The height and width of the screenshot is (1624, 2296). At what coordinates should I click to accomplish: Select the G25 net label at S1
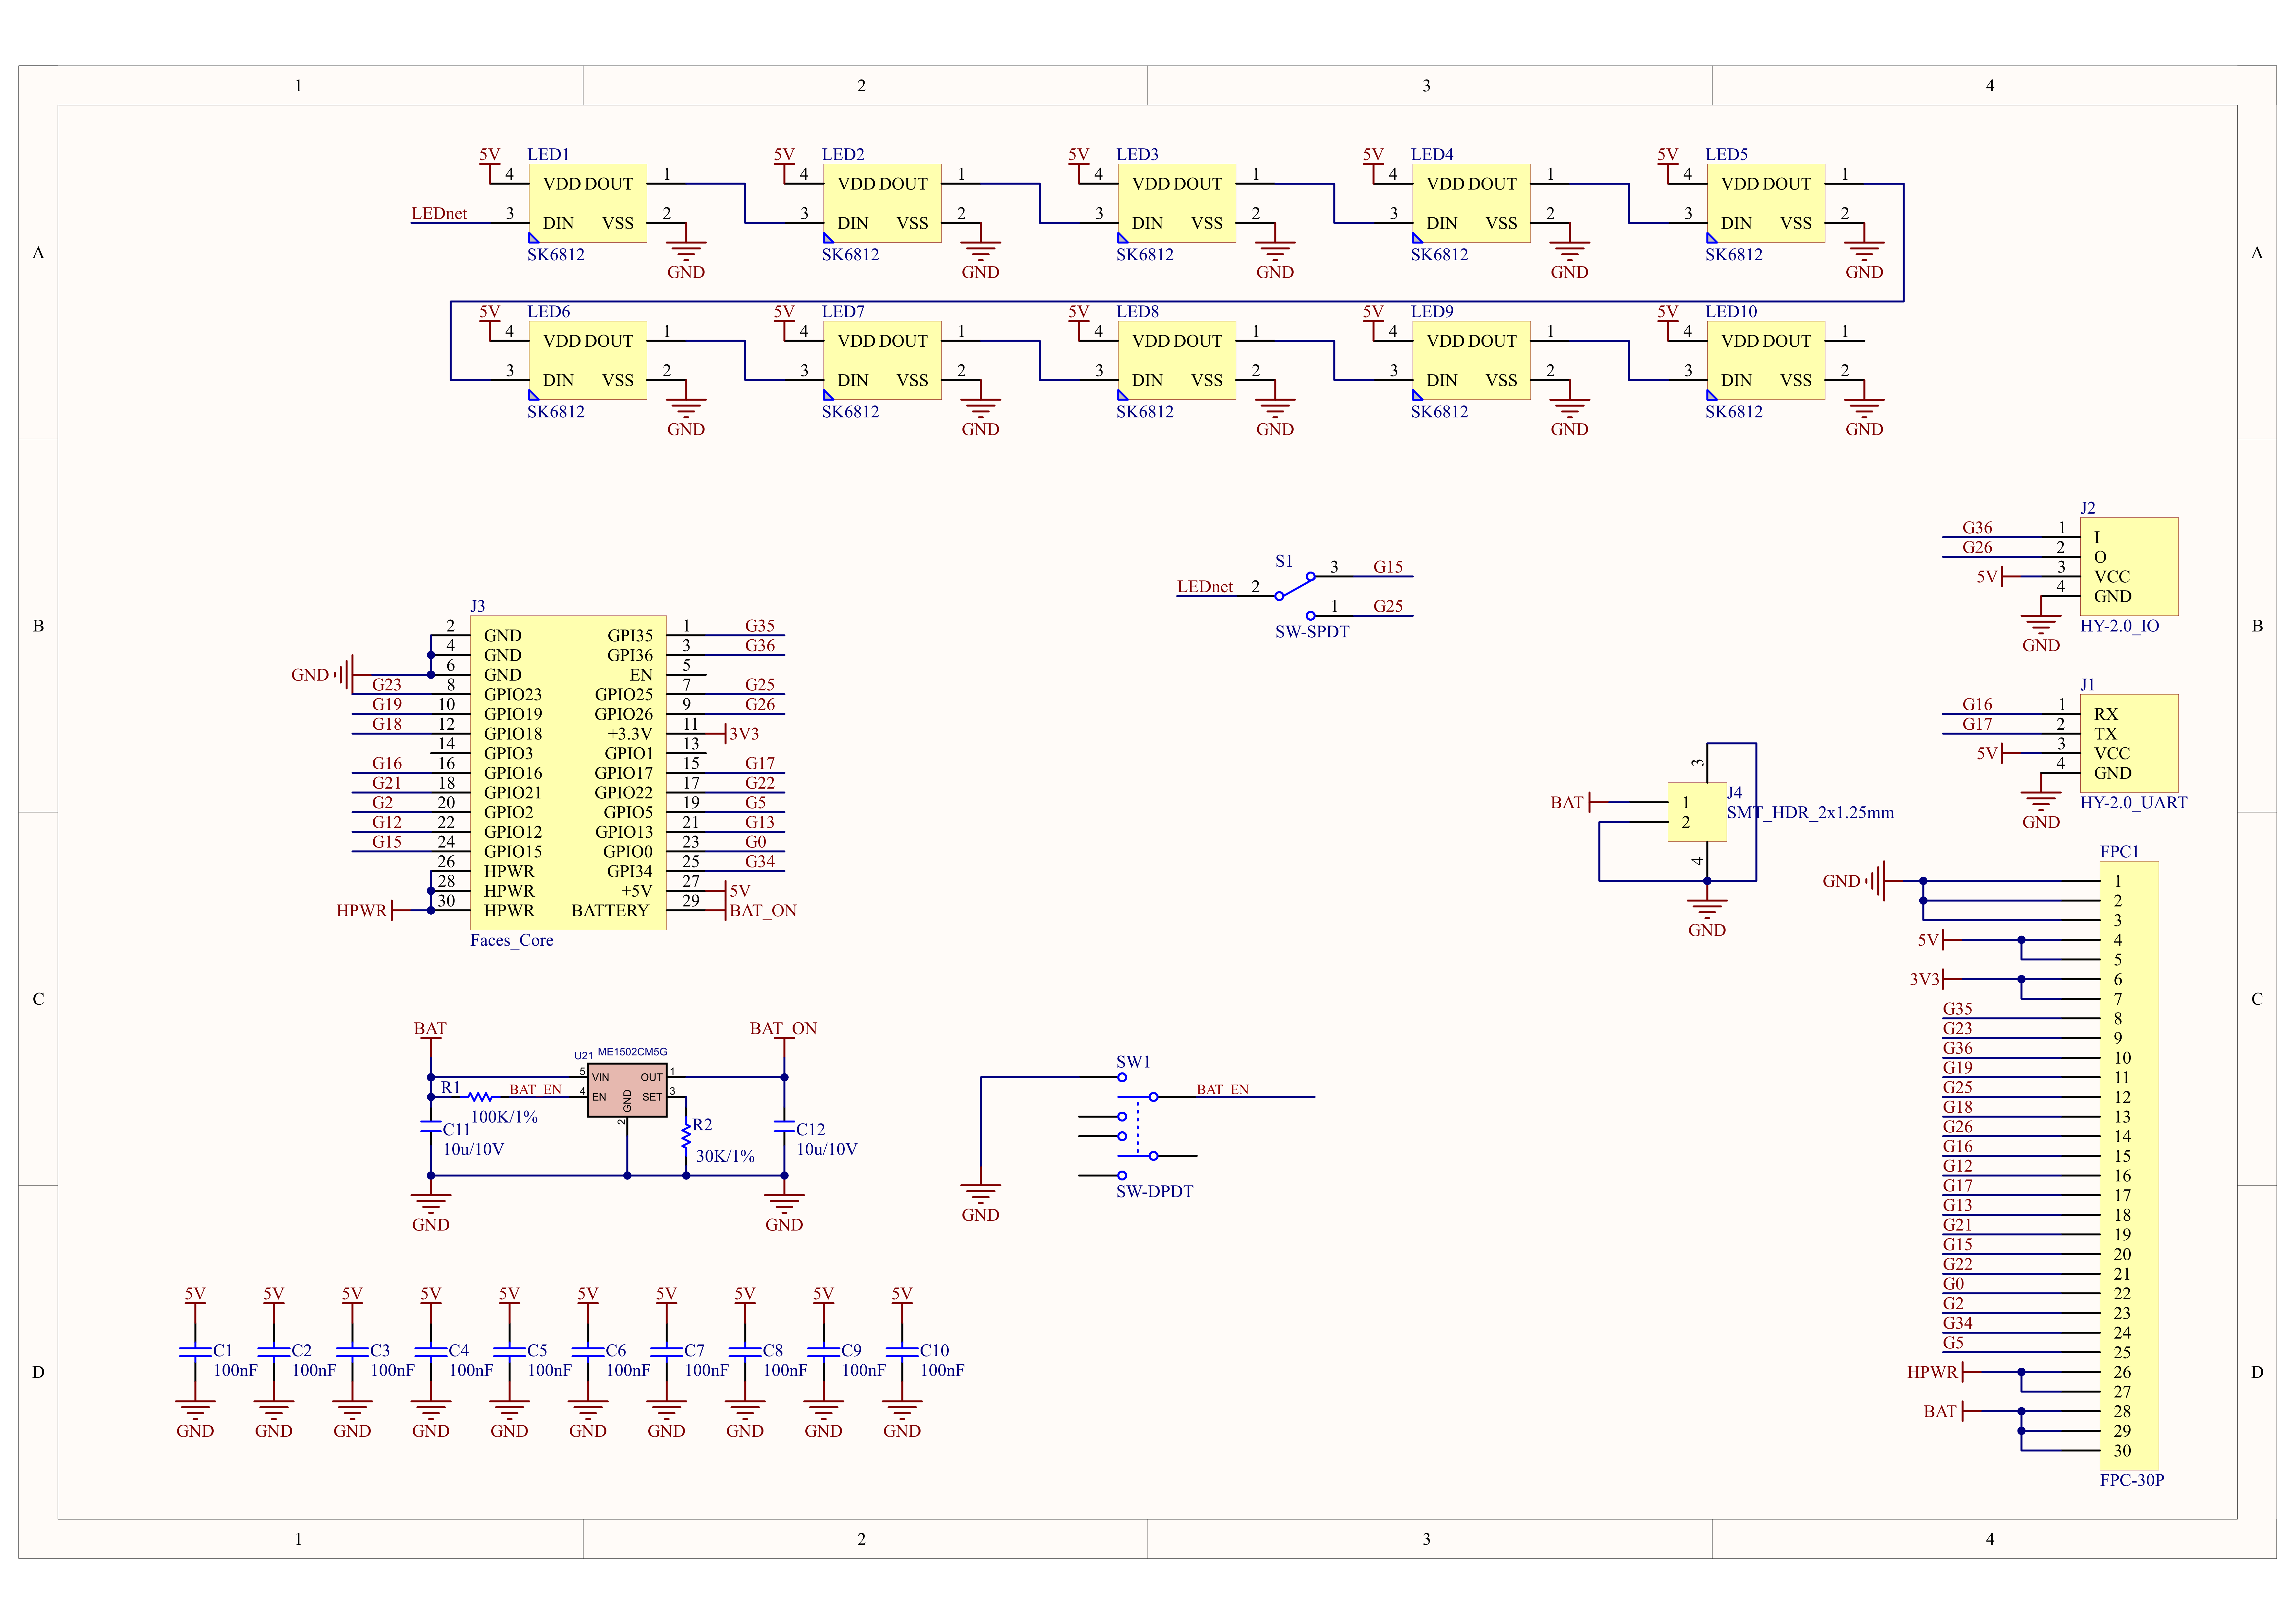point(1388,606)
